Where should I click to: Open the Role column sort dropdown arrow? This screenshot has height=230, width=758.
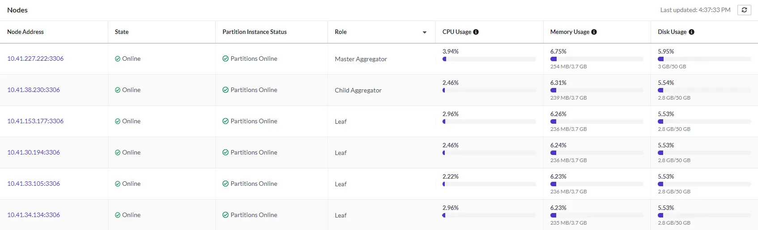coord(425,32)
